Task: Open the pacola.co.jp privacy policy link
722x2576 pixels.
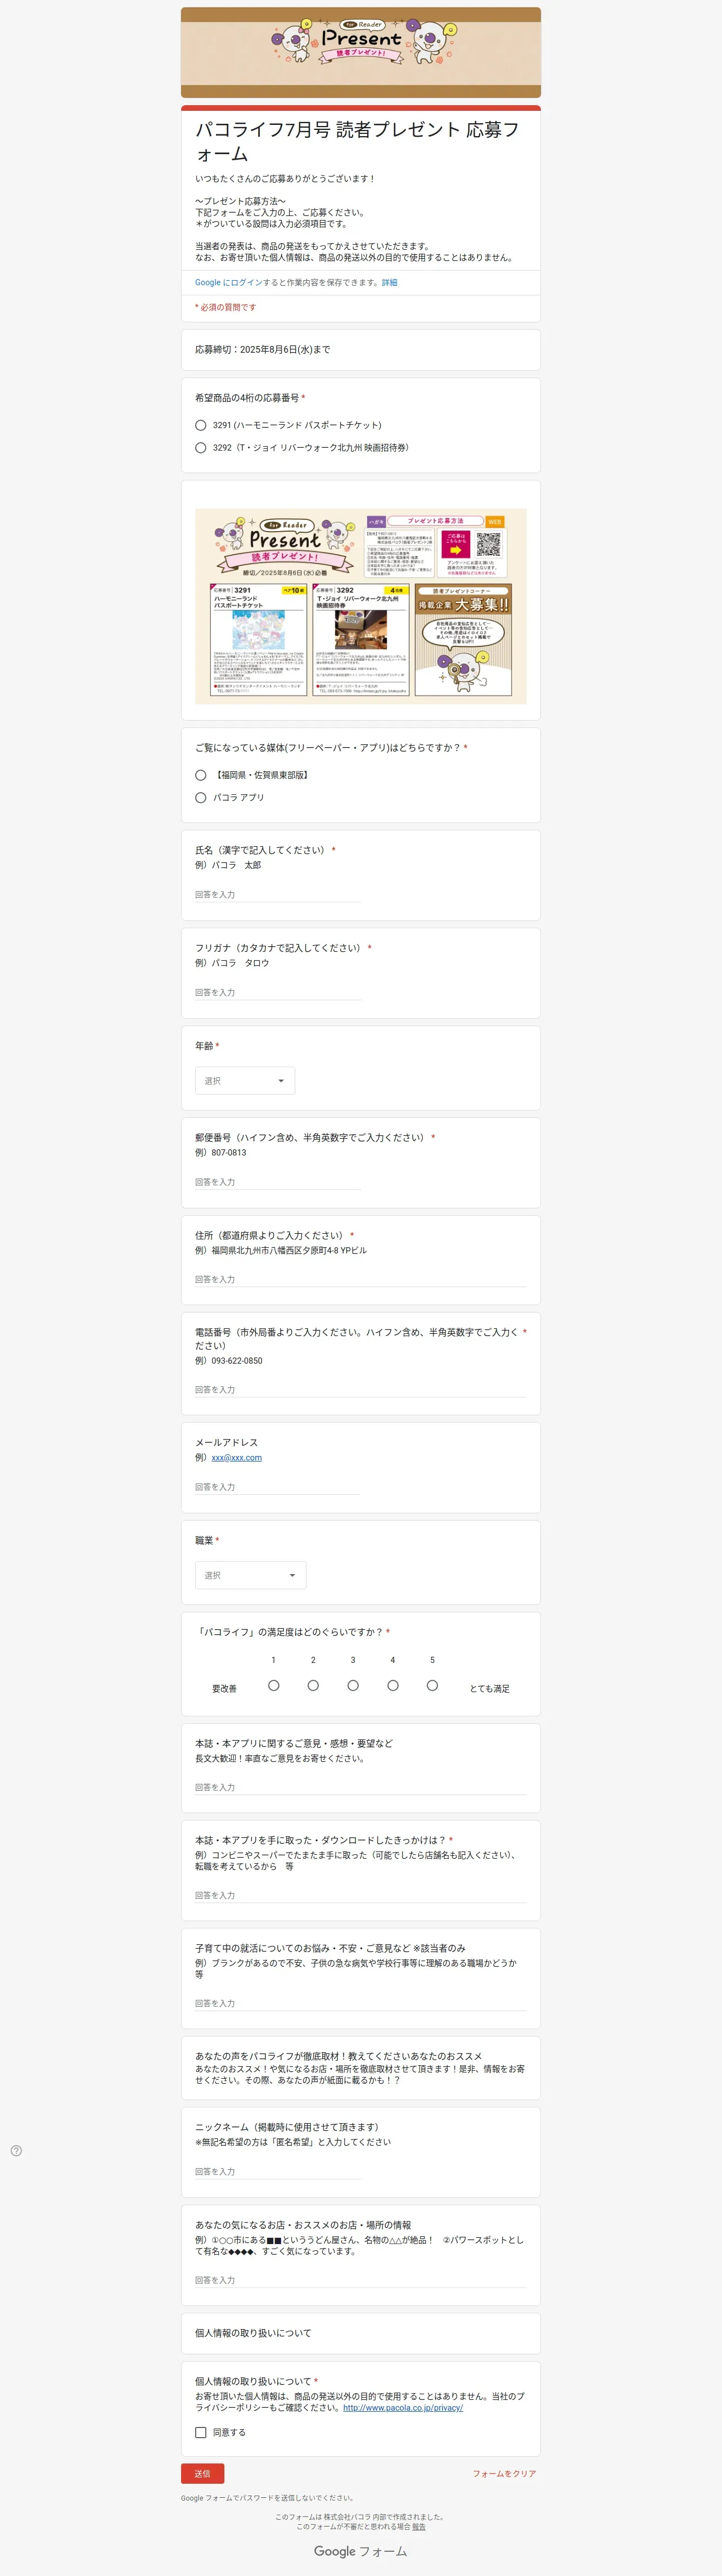Action: 403,2408
